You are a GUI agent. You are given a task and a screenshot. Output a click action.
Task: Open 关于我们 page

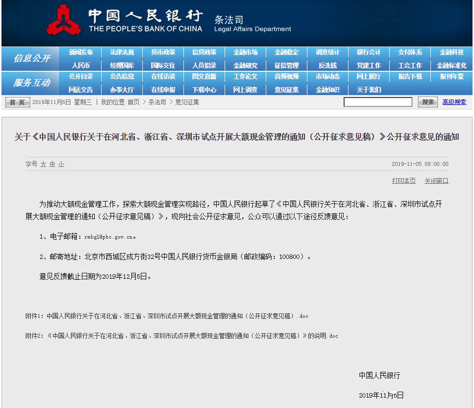pos(368,90)
